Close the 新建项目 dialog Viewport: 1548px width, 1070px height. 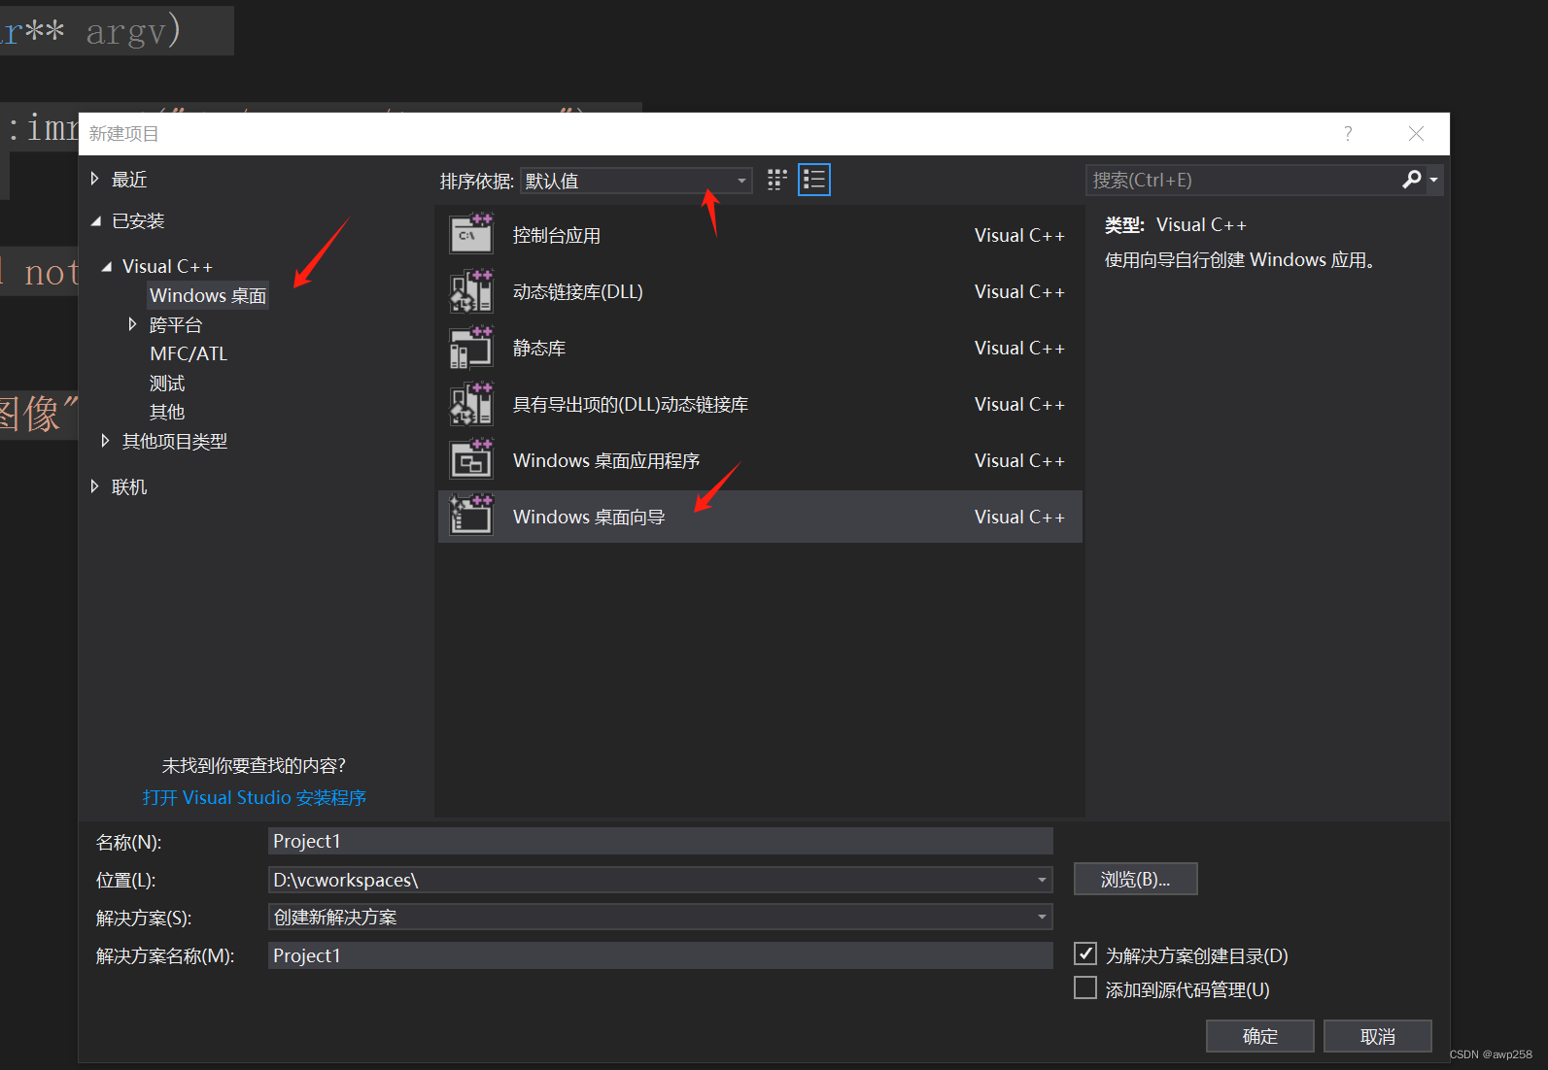click(x=1416, y=134)
